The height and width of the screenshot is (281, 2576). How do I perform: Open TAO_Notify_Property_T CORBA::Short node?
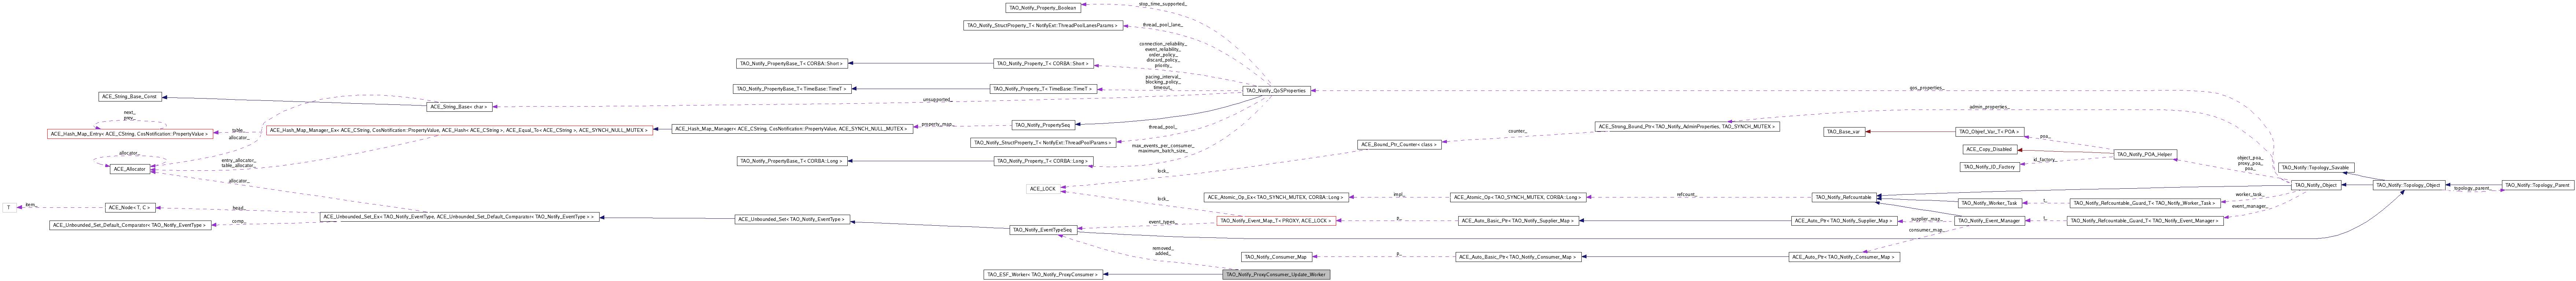pos(1043,63)
